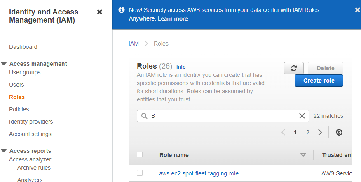Click the search magnifier icon
The width and height of the screenshot is (361, 182).
point(144,116)
